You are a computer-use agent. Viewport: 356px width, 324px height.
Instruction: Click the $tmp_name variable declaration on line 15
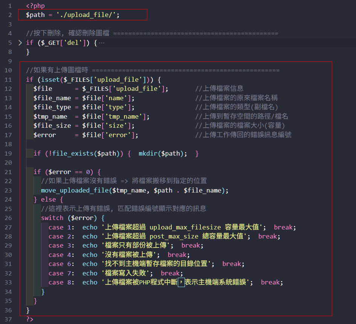pyautogui.click(x=50, y=116)
